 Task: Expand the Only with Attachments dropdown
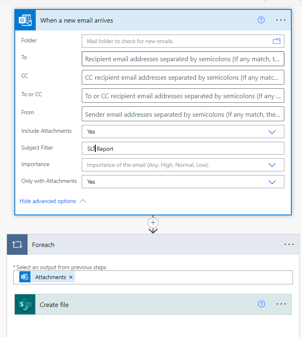click(x=272, y=182)
